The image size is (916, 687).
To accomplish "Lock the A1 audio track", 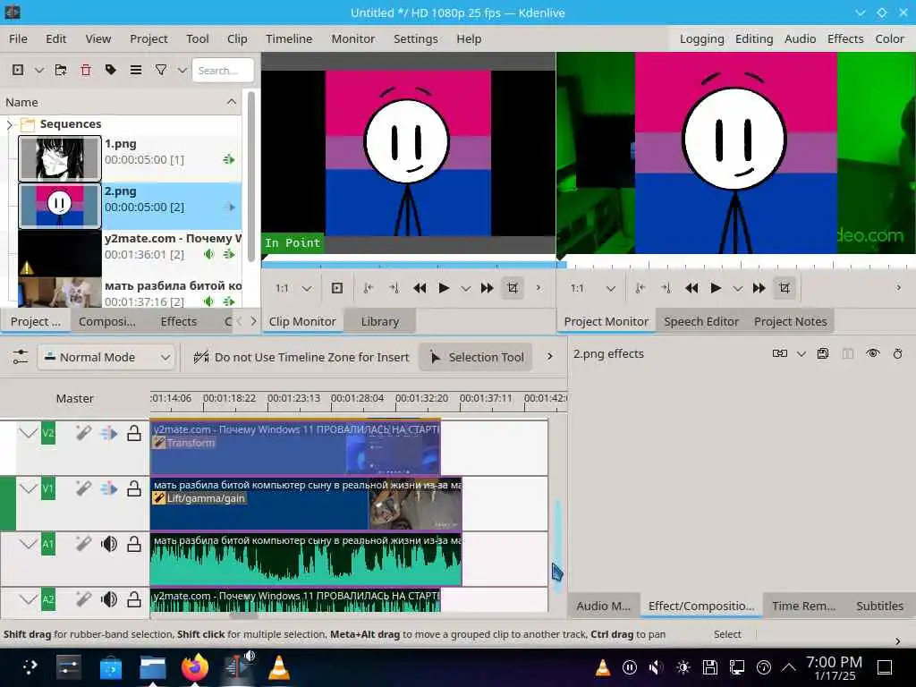I will [x=134, y=544].
